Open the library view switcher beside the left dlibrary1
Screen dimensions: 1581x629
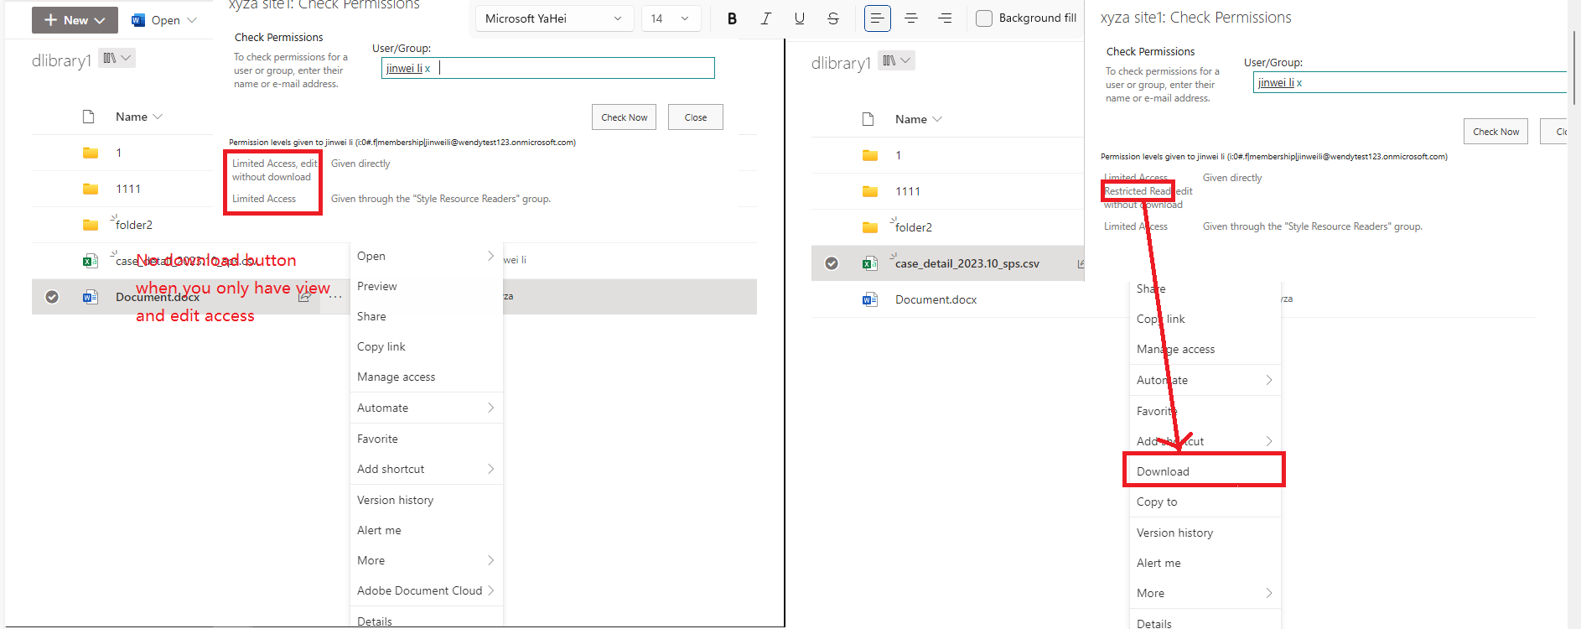[117, 58]
